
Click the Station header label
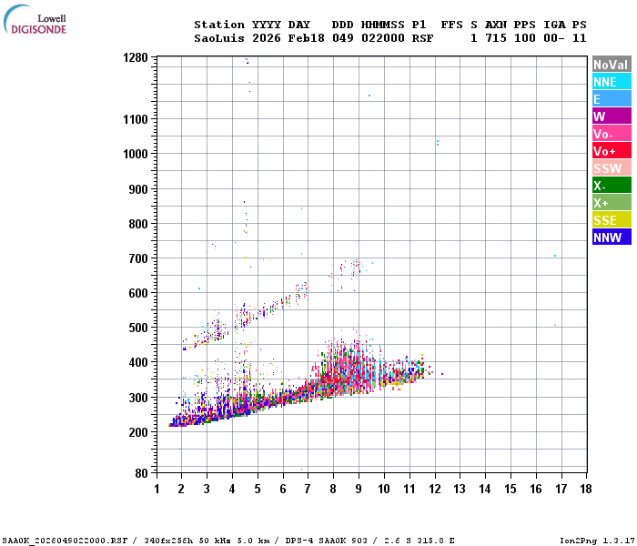219,25
